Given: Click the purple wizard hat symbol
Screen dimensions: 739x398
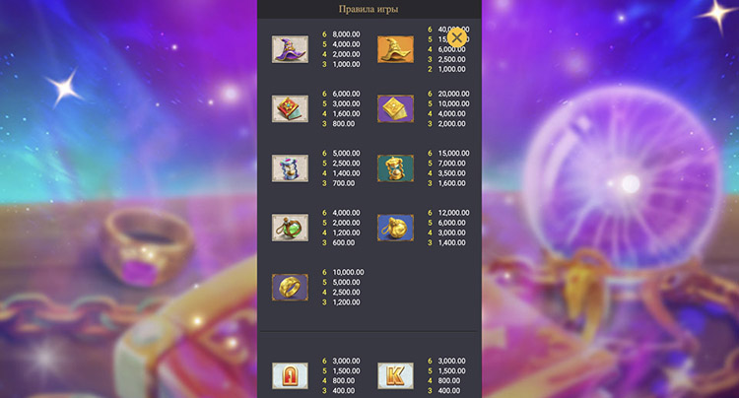Looking at the screenshot, I should click(290, 49).
